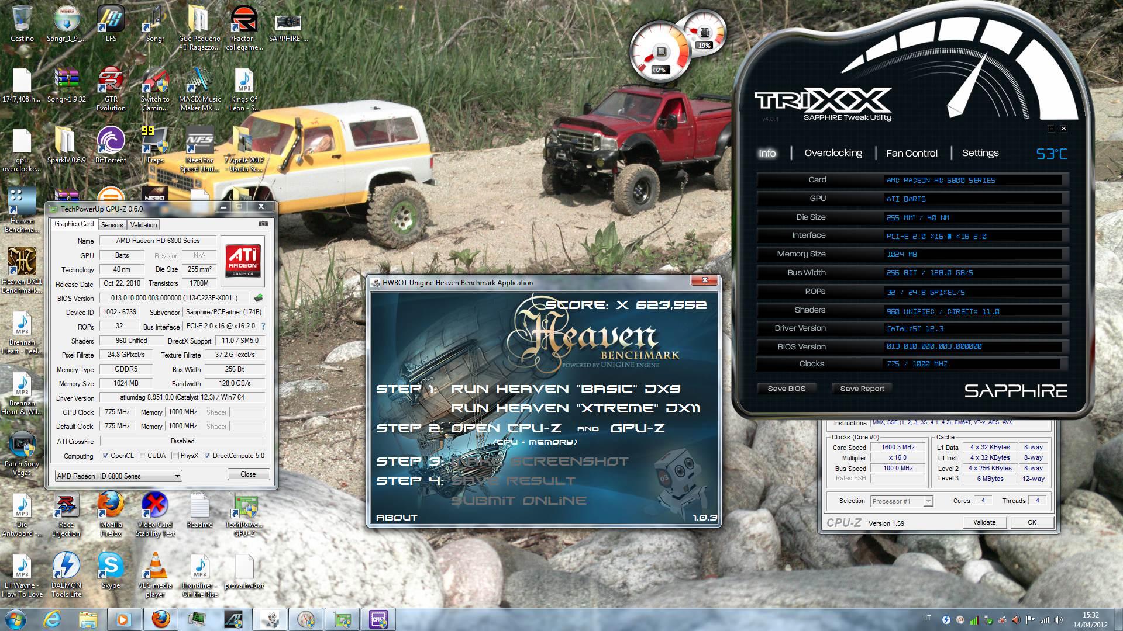
Task: Select Info tab in TRIXX
Action: point(767,153)
